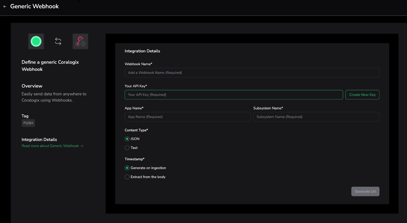Choose Generate on ingestion timestamp
Image resolution: width=407 pixels, height=223 pixels.
coord(127,168)
